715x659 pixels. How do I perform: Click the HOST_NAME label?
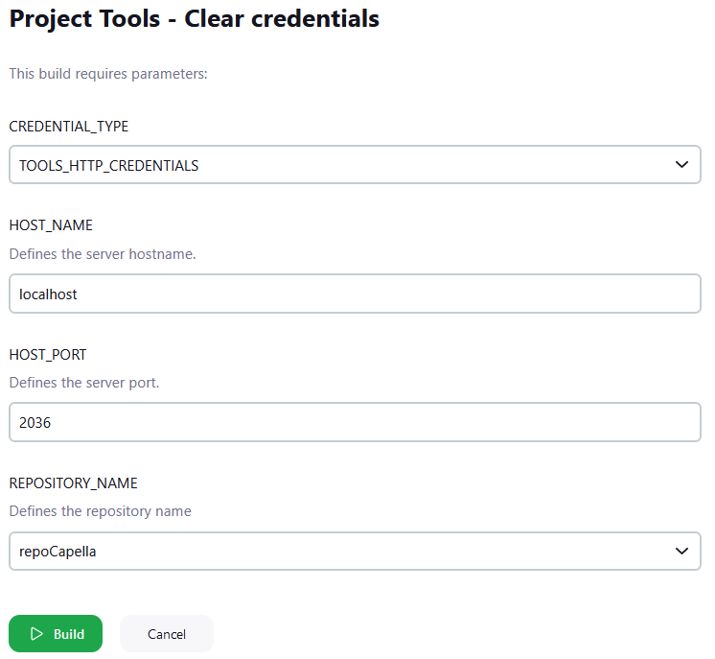click(x=51, y=225)
